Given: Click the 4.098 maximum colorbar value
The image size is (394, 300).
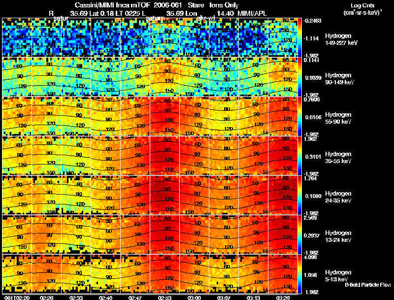Looking at the screenshot, I should pyautogui.click(x=312, y=257).
